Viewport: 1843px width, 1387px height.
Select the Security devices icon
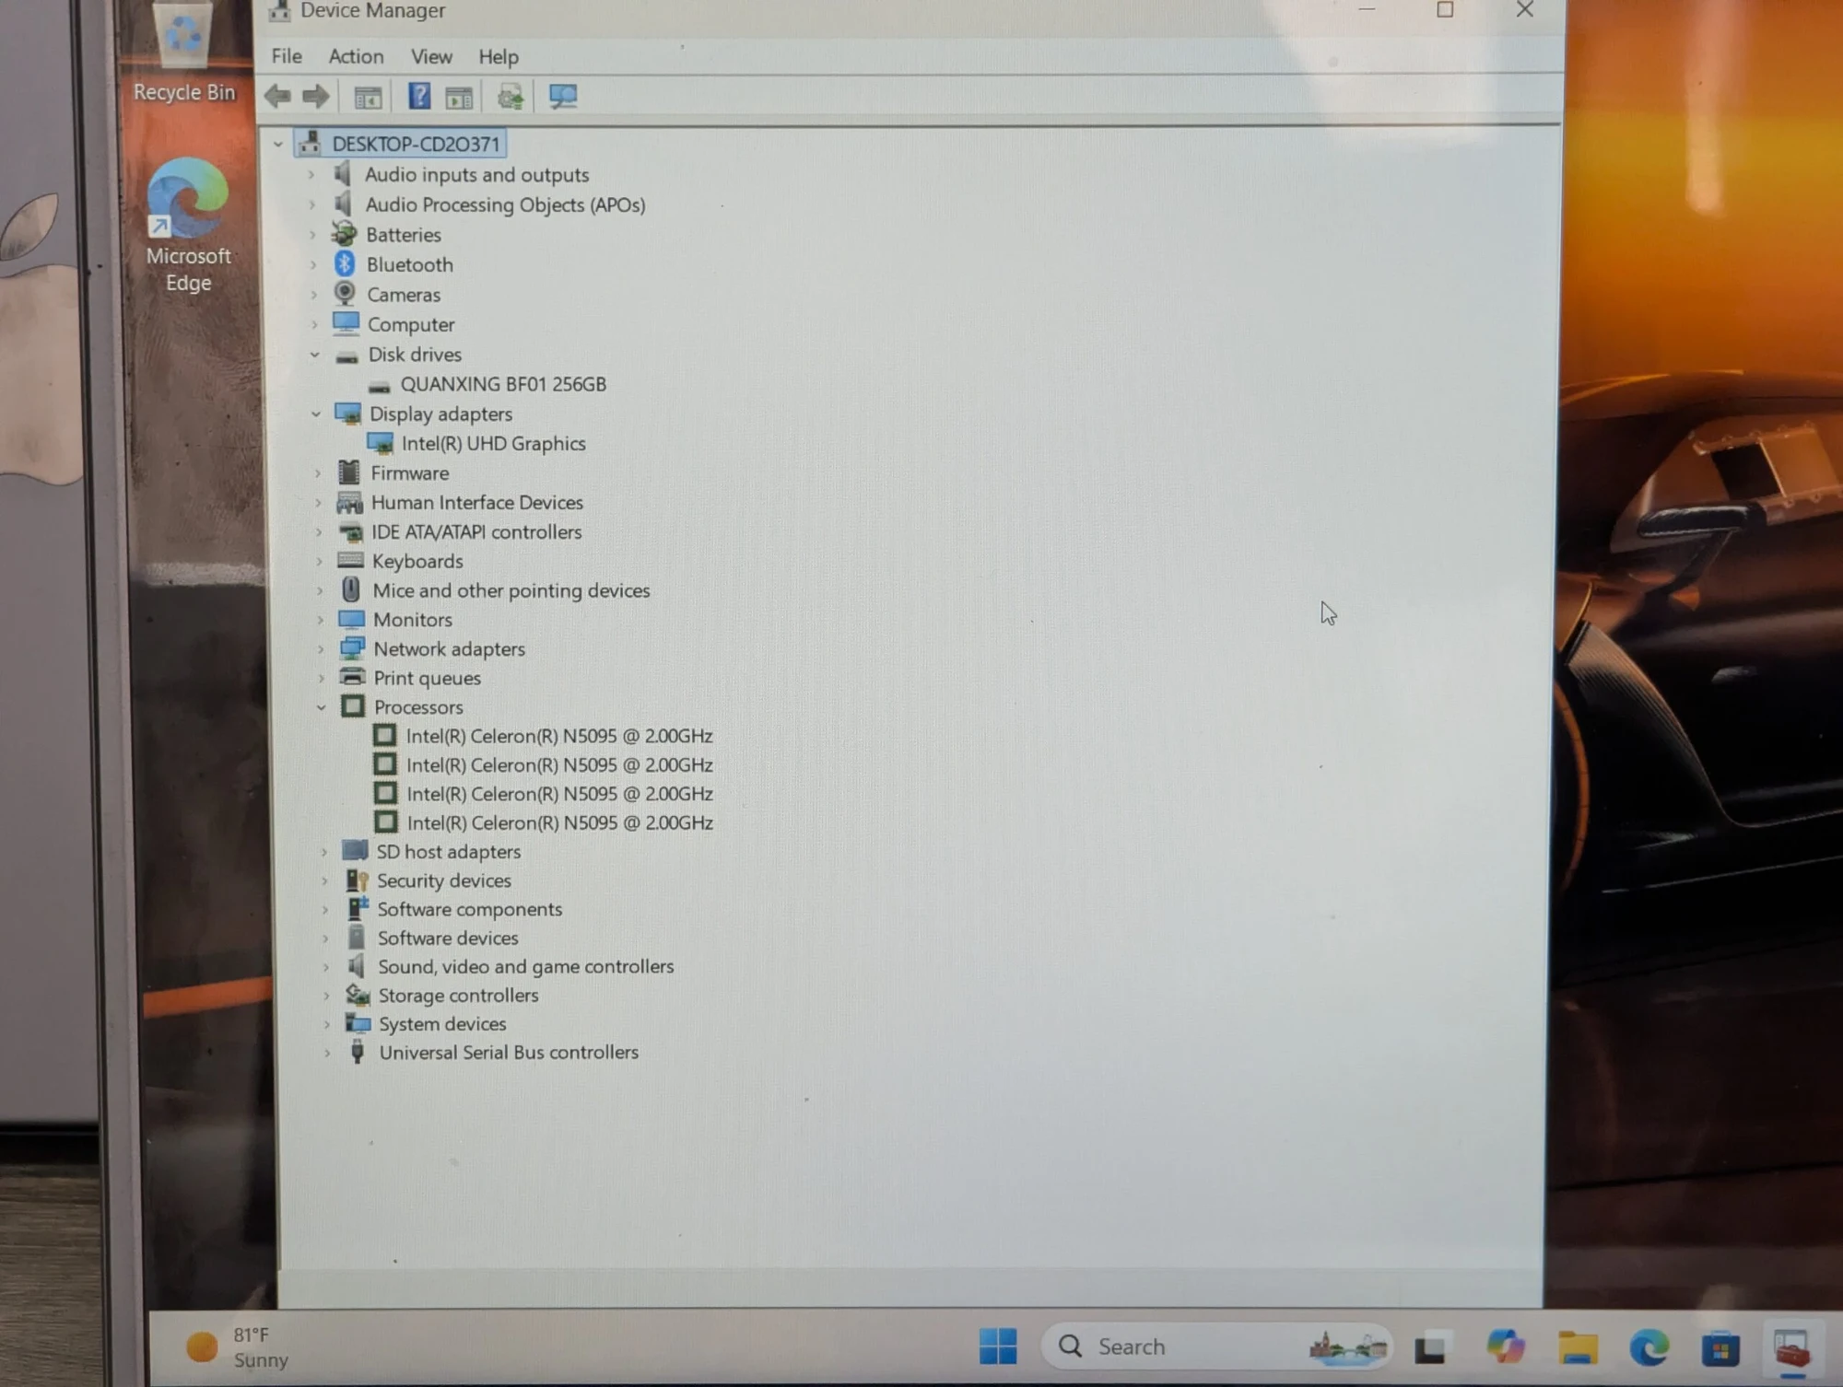(x=357, y=880)
